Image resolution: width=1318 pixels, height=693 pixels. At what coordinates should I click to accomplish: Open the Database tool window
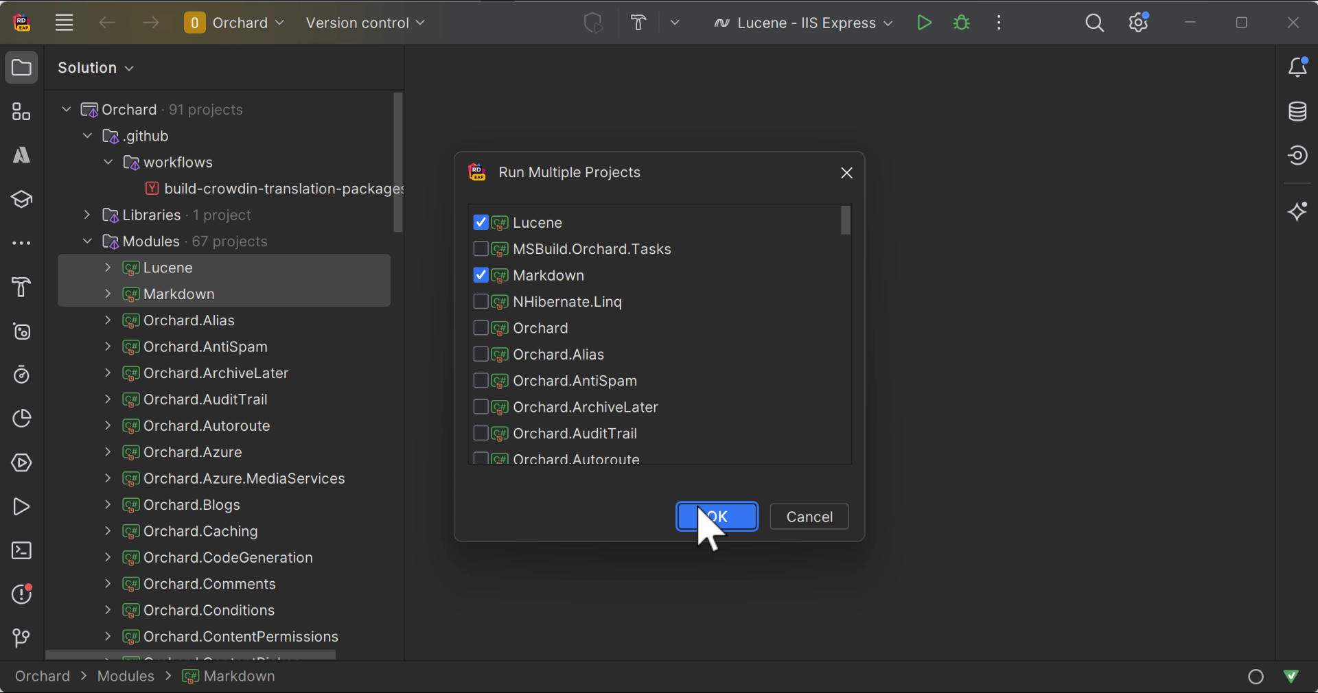click(1298, 111)
